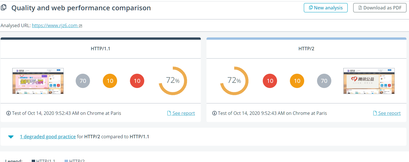Click the external link icon after the analysed URL
Viewport: 409px width, 162px height.
click(x=81, y=26)
